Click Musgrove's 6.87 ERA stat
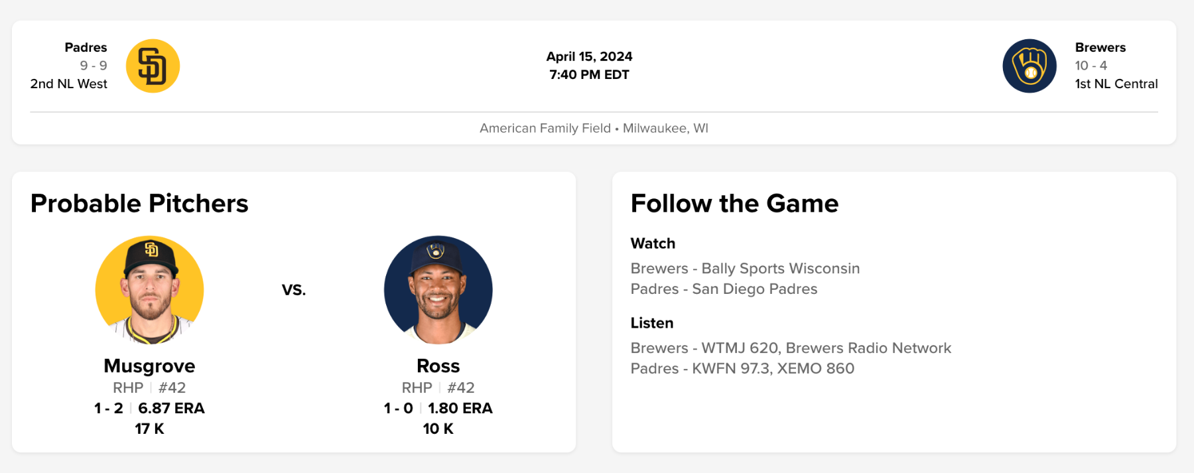This screenshot has height=473, width=1194. [x=171, y=409]
